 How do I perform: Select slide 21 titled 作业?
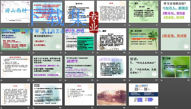click(x=79, y=94)
